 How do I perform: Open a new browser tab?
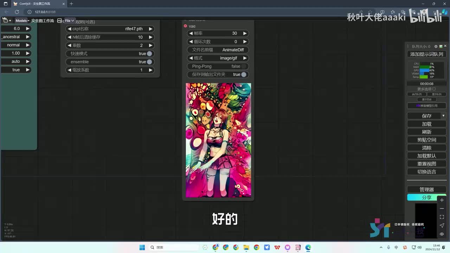71,4
